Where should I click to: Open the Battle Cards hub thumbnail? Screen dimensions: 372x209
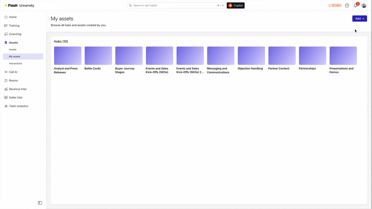pyautogui.click(x=98, y=56)
